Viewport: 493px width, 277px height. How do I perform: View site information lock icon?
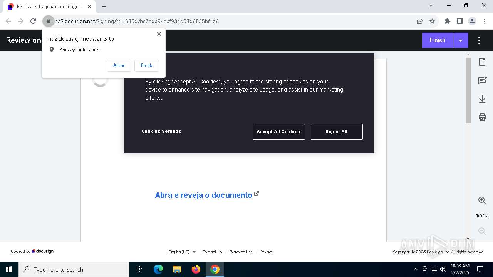(49, 21)
